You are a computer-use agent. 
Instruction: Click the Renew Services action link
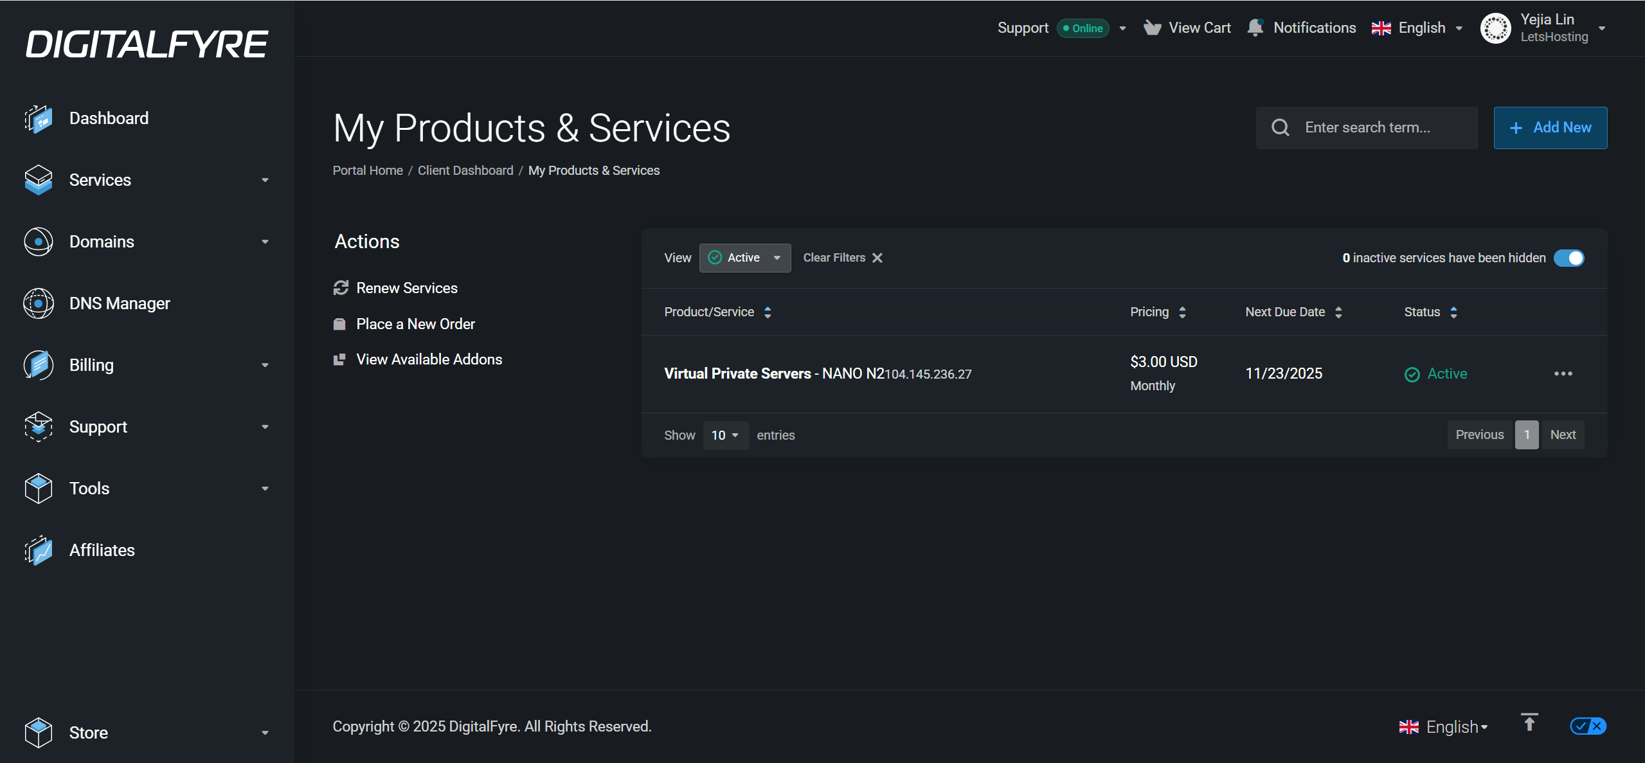pos(407,288)
